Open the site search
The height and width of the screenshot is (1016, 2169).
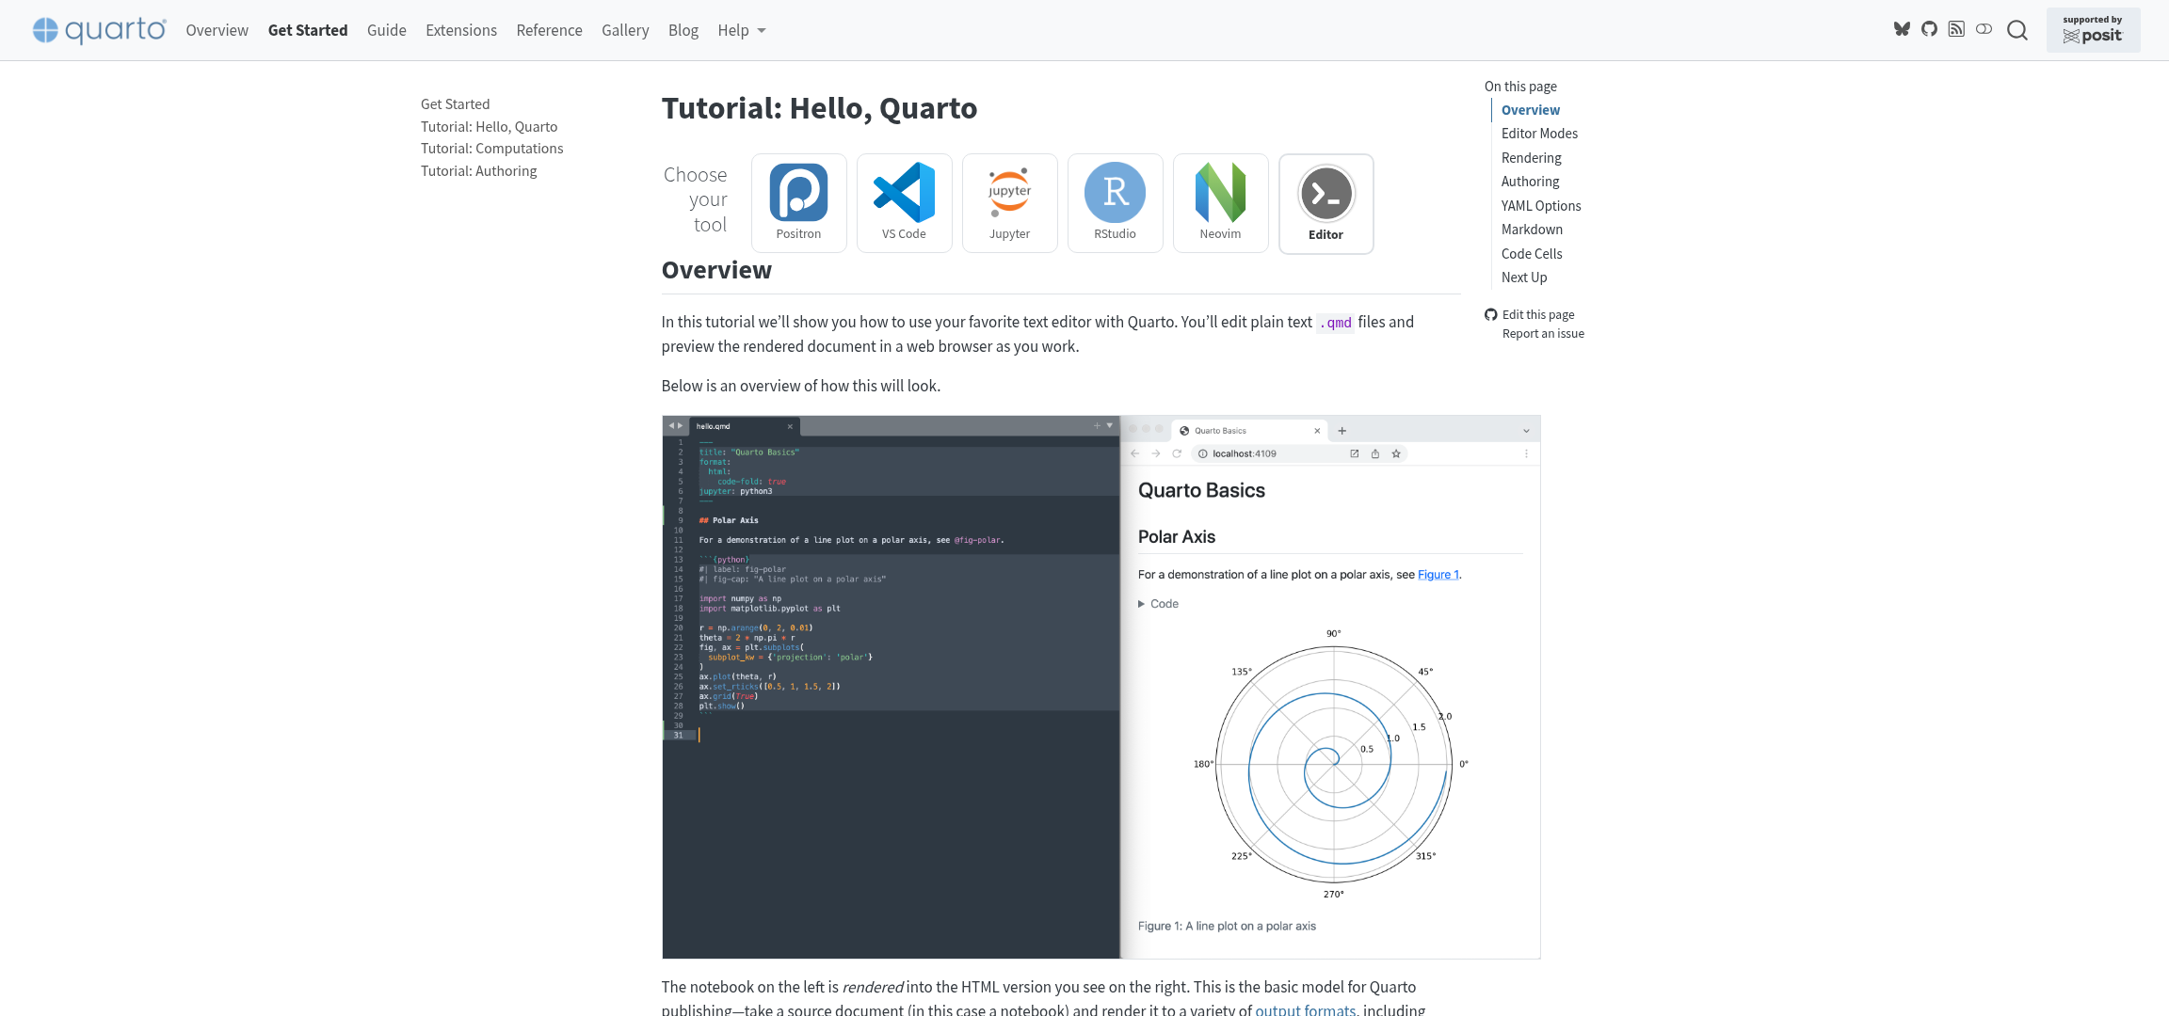point(2017,29)
